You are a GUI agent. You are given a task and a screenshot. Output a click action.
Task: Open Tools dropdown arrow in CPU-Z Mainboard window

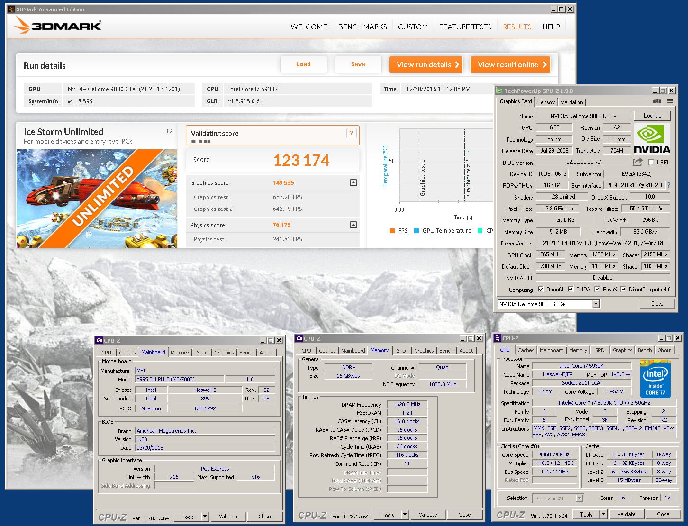205,517
